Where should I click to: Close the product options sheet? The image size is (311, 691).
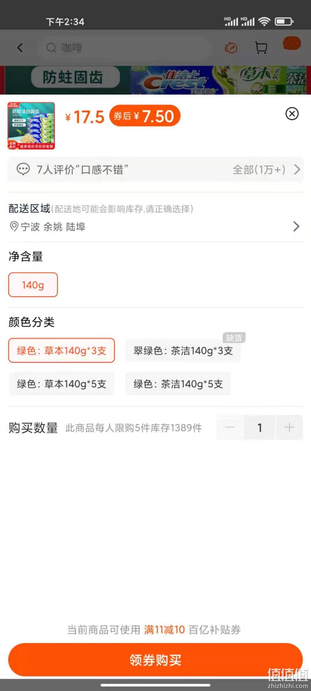click(292, 114)
